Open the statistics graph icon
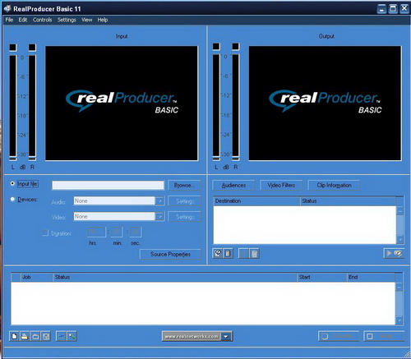 [x=62, y=336]
